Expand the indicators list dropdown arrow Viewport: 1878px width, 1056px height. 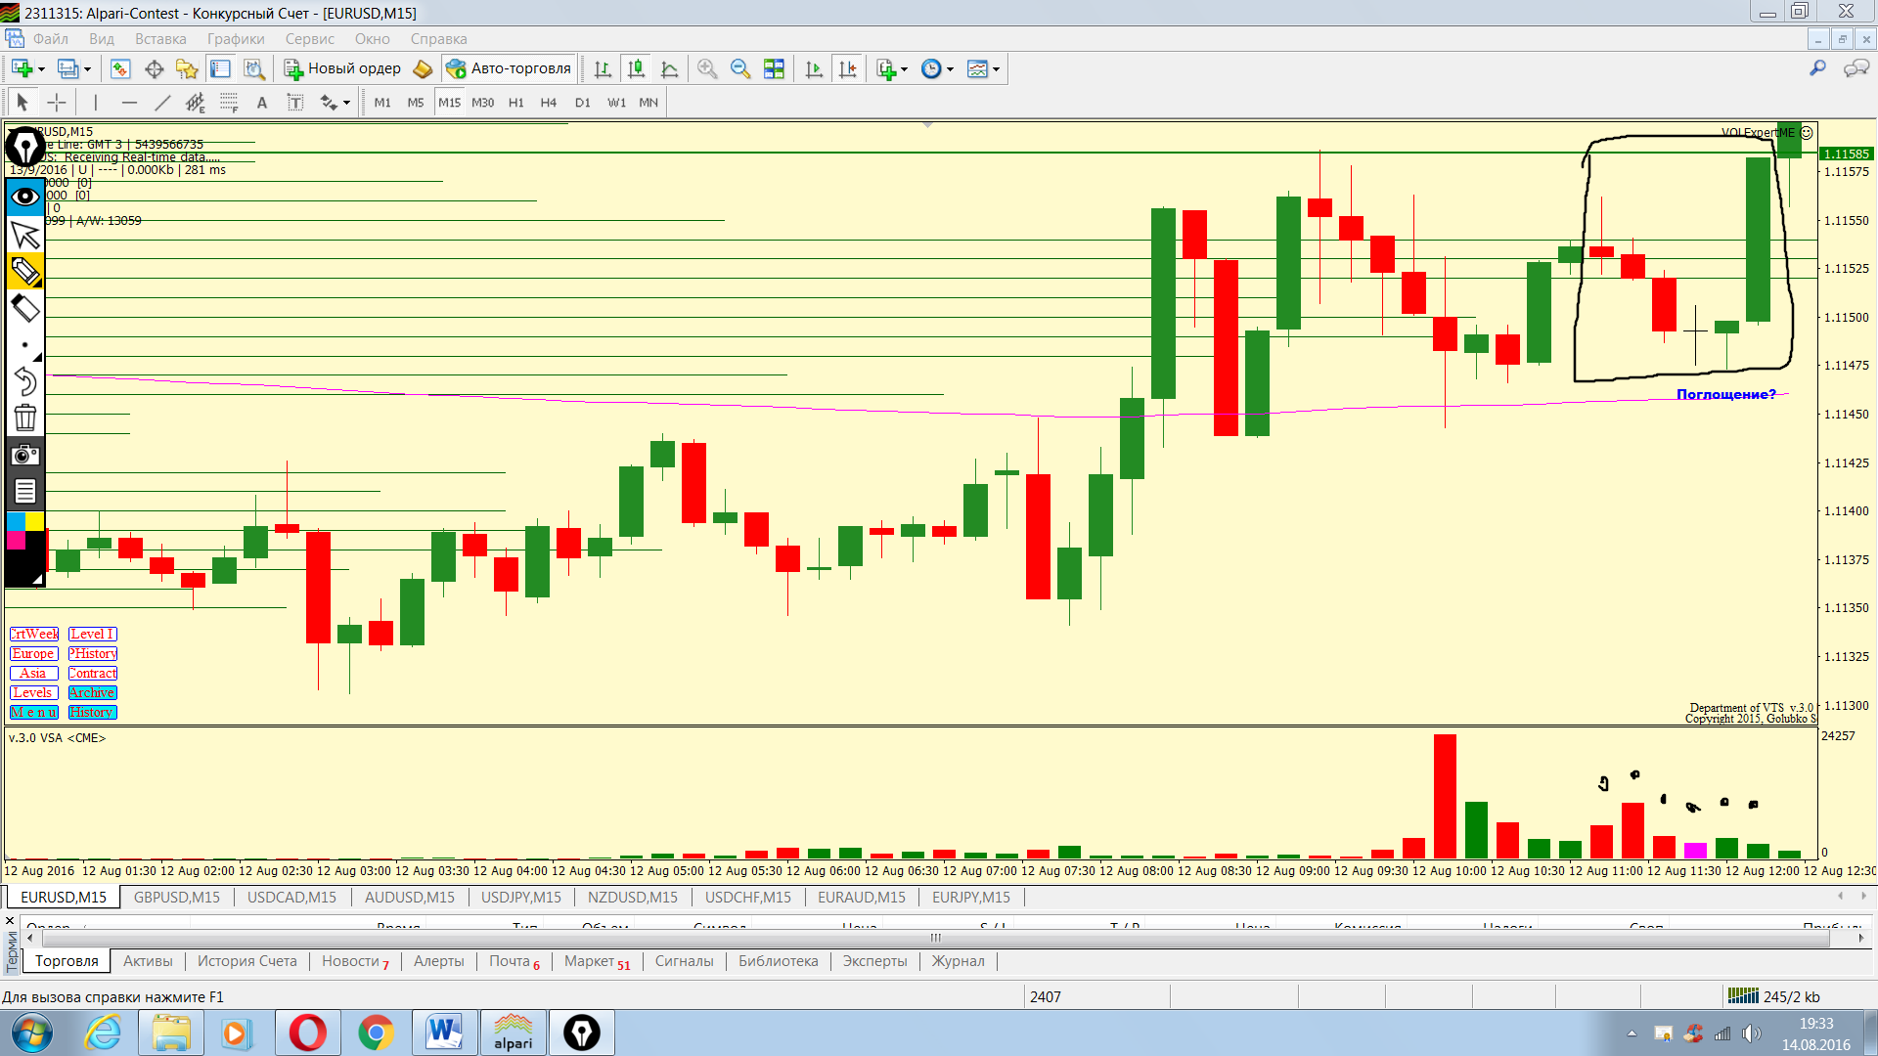[x=904, y=69]
